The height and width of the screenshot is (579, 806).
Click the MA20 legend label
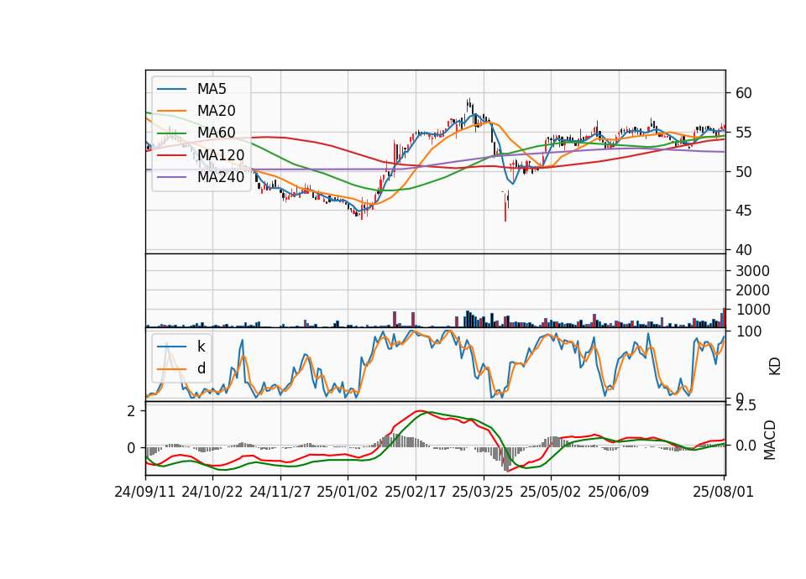(216, 111)
